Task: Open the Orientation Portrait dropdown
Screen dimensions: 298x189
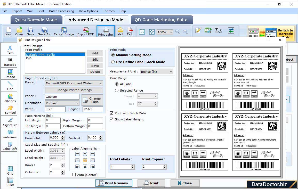Action: coord(62,103)
